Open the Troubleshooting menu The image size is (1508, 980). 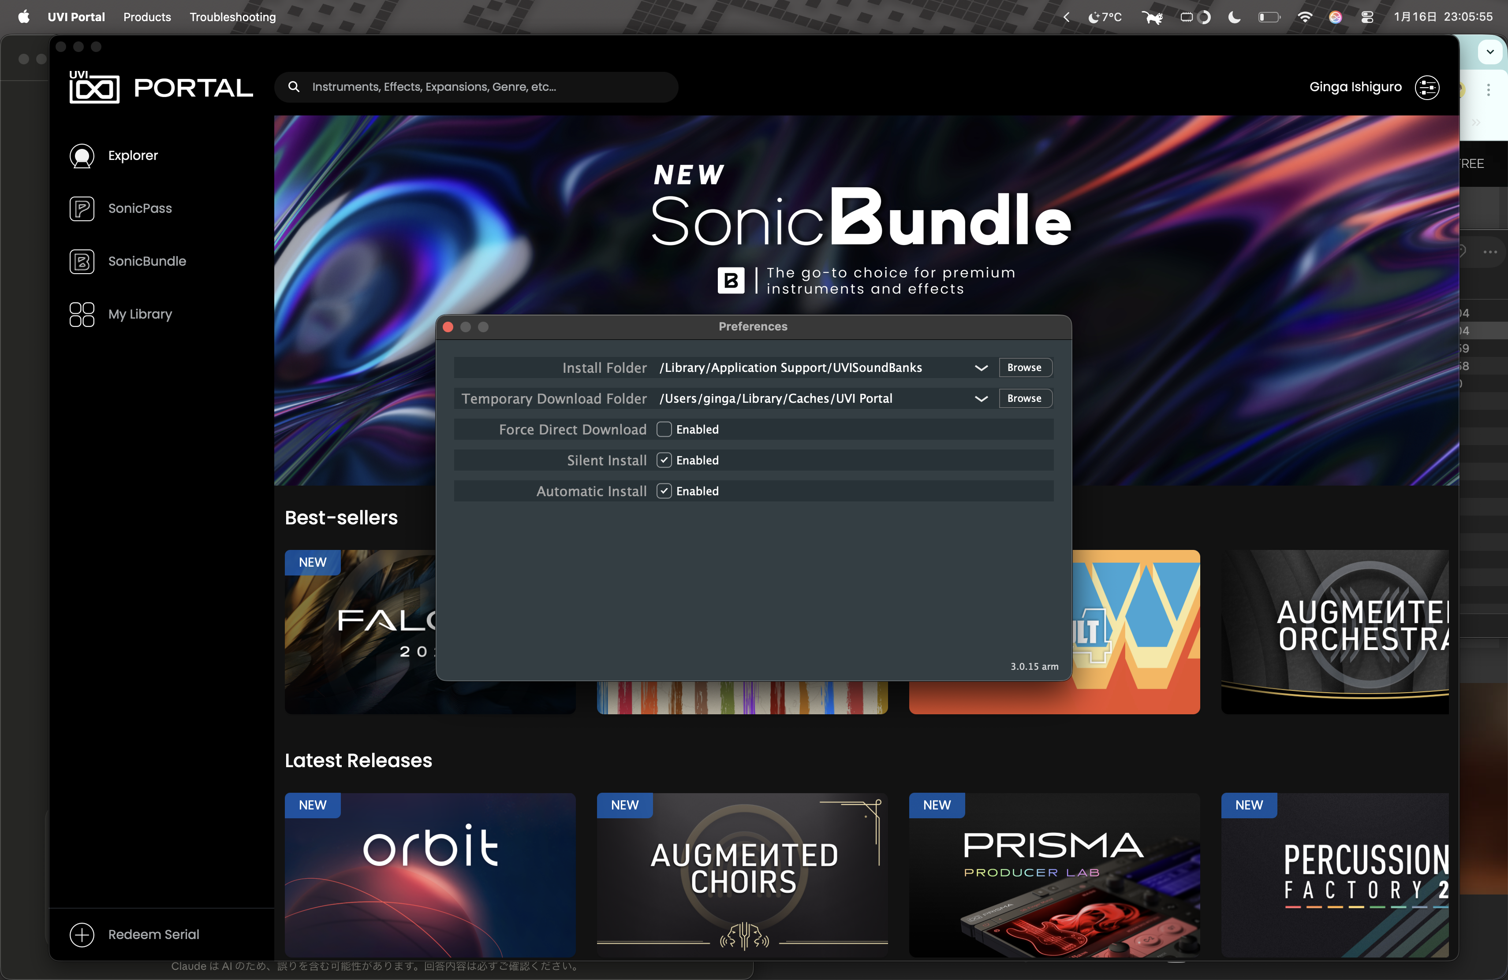(232, 17)
